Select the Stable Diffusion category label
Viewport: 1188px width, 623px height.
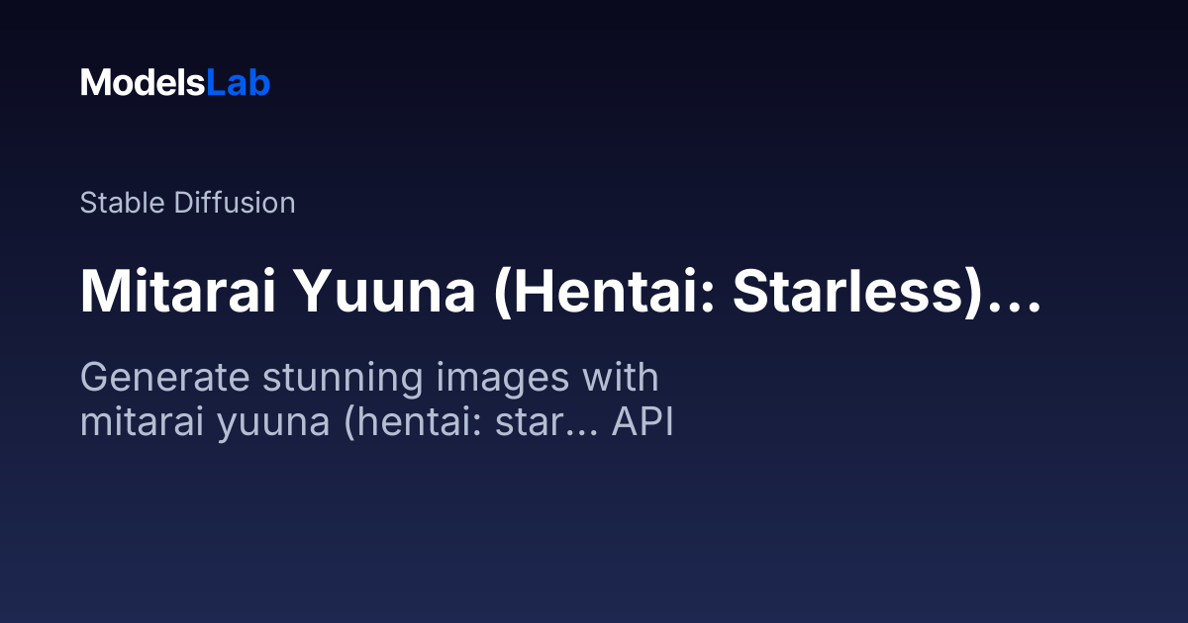click(x=187, y=203)
